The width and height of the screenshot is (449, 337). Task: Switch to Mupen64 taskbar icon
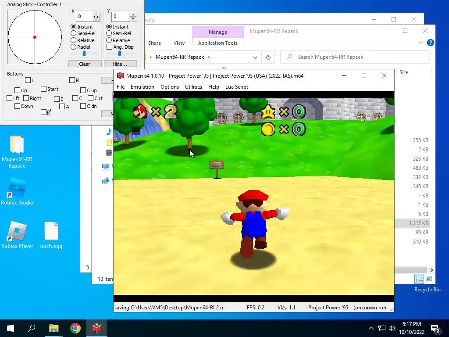pos(97,328)
